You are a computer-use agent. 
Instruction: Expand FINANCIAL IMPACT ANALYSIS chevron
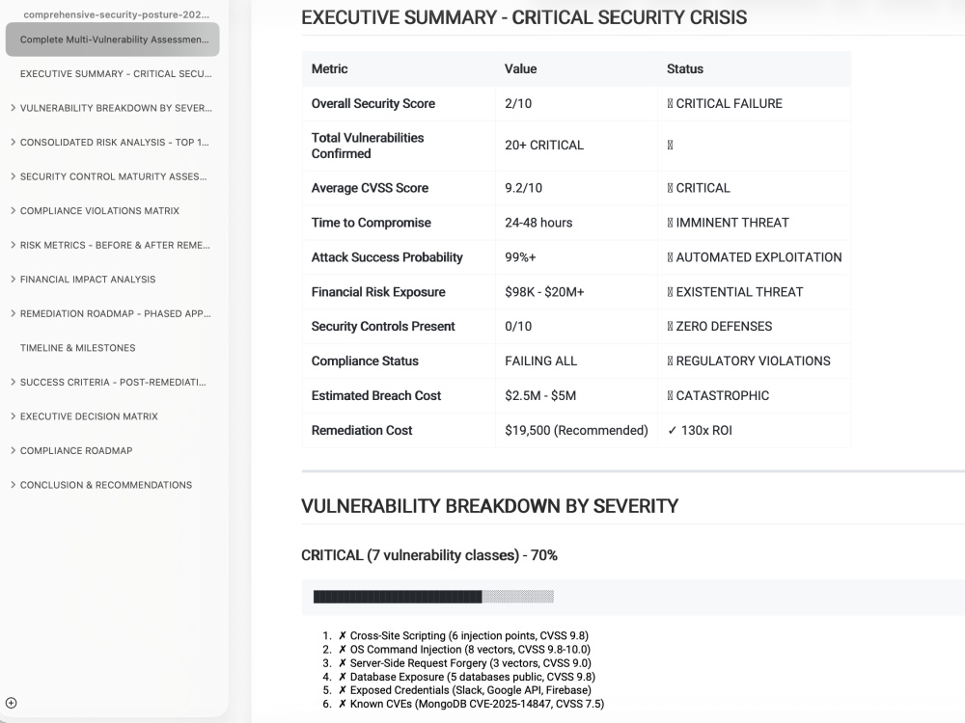(13, 280)
